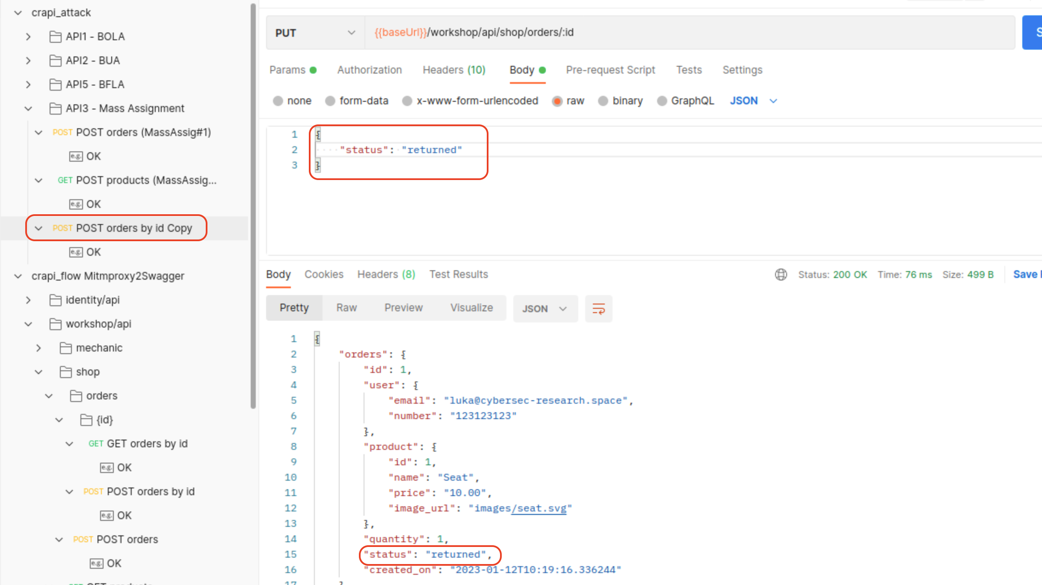Select the none body type radio
The width and height of the screenshot is (1042, 585).
278,101
